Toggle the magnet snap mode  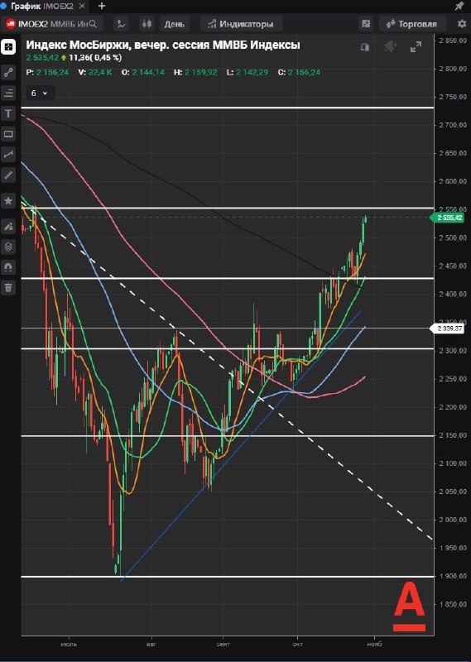click(8, 267)
